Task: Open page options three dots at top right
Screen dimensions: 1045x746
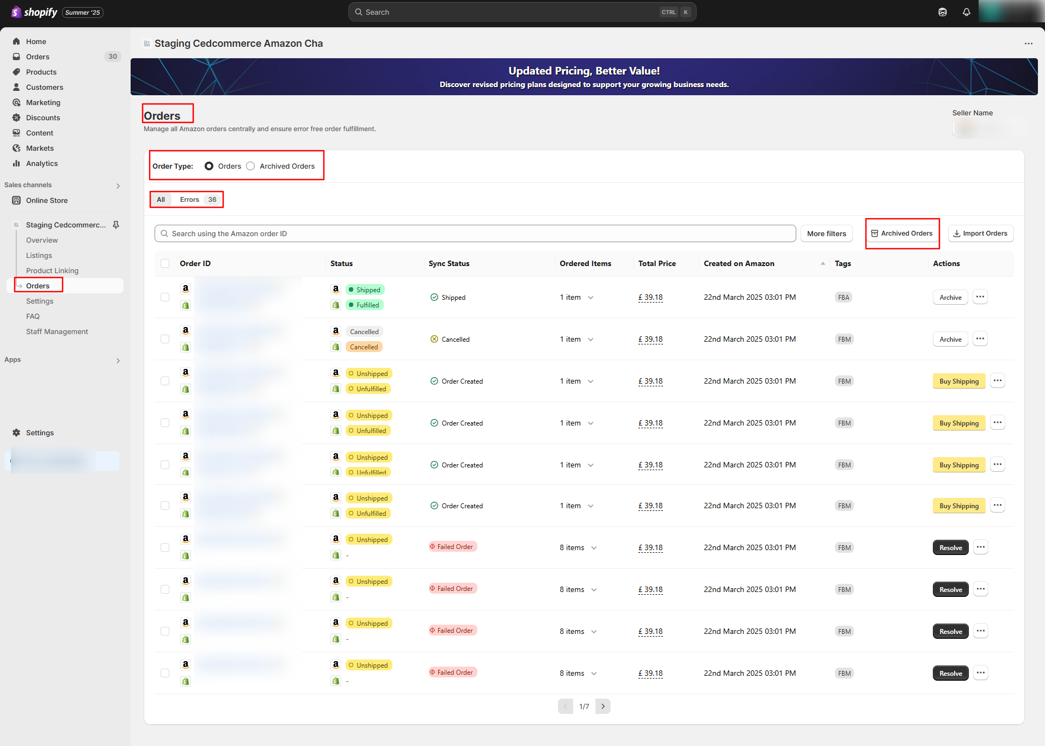Action: [x=1028, y=44]
